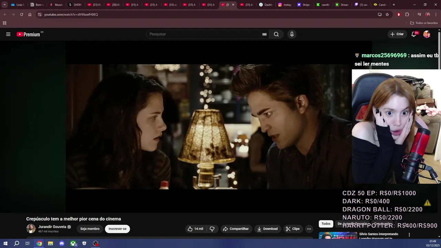441x248 pixels.
Task: Open Chrome three-dot menu
Action: pyautogui.click(x=436, y=14)
